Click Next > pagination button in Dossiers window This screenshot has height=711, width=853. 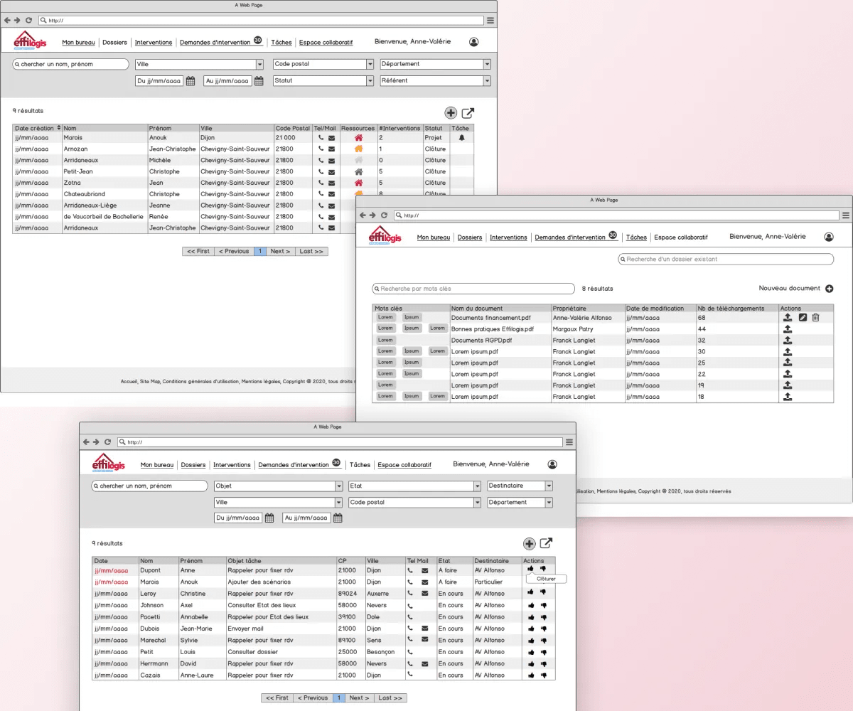coord(280,252)
